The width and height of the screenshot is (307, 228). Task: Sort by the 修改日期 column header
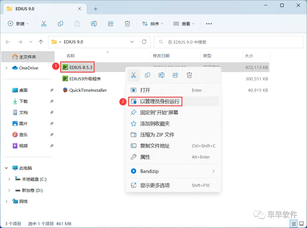coord(161,56)
